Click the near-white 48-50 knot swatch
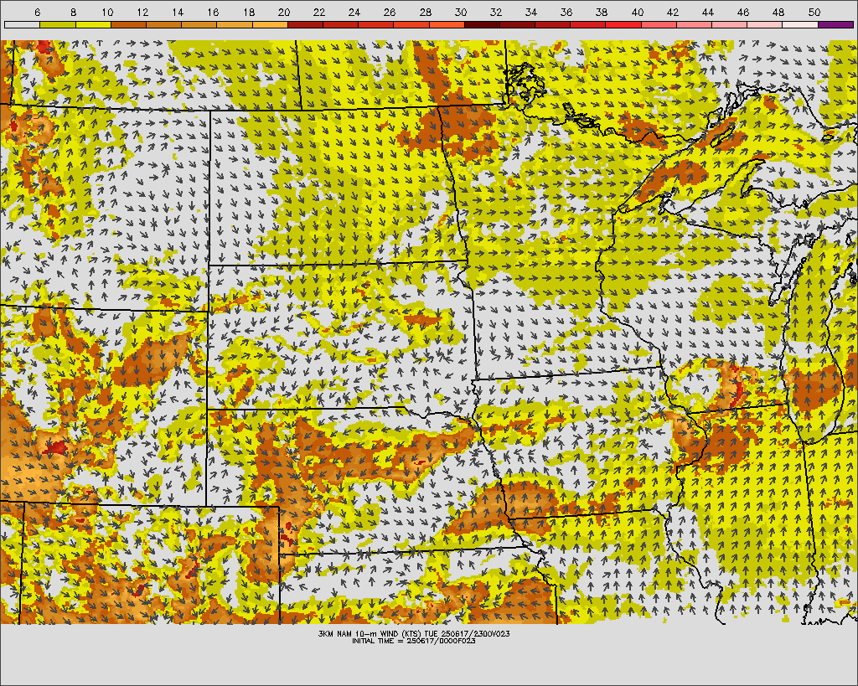The height and width of the screenshot is (686, 858). (800, 24)
